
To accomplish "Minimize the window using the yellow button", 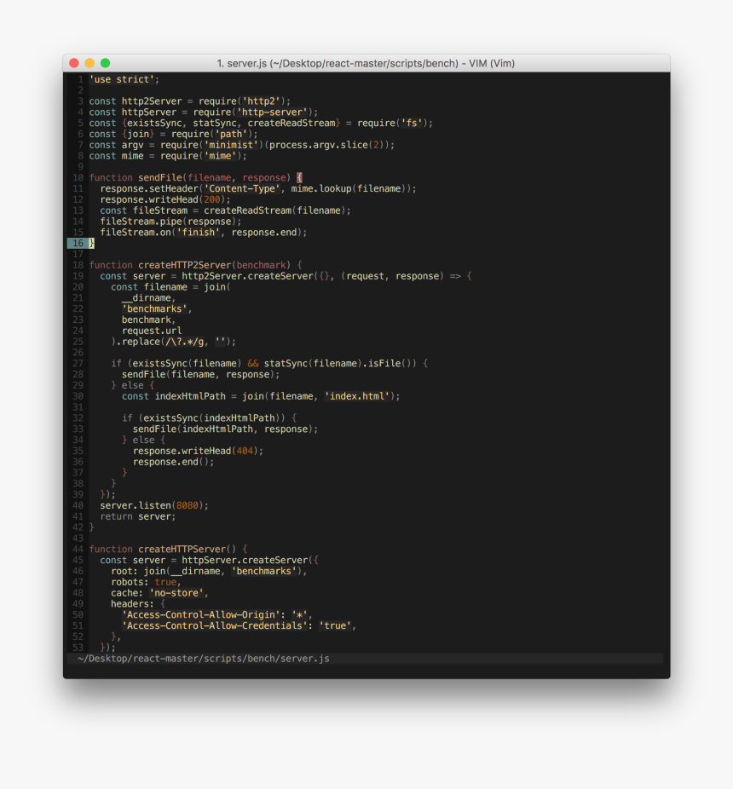I will tap(89, 63).
